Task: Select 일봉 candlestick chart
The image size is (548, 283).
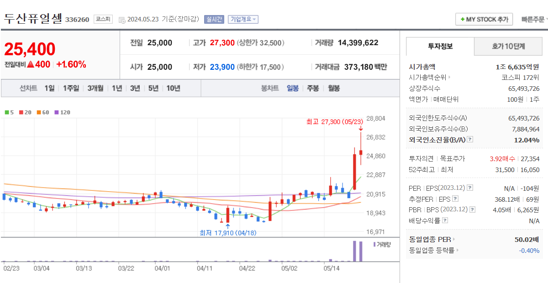Action: point(293,88)
